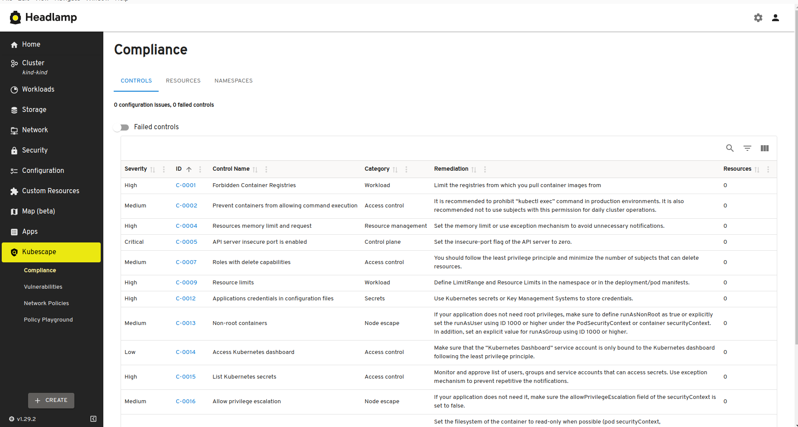Open Severity column actions menu
798x427 pixels.
pyautogui.click(x=164, y=169)
